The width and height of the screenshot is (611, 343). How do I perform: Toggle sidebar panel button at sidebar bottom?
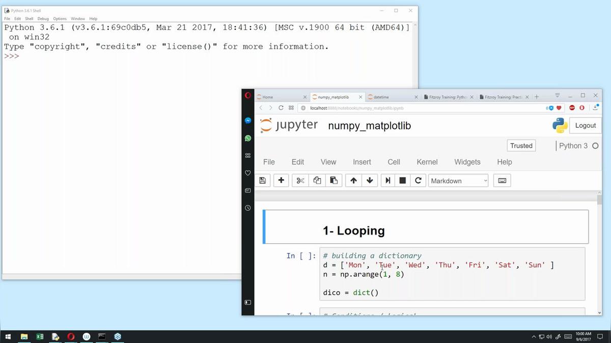tap(248, 302)
